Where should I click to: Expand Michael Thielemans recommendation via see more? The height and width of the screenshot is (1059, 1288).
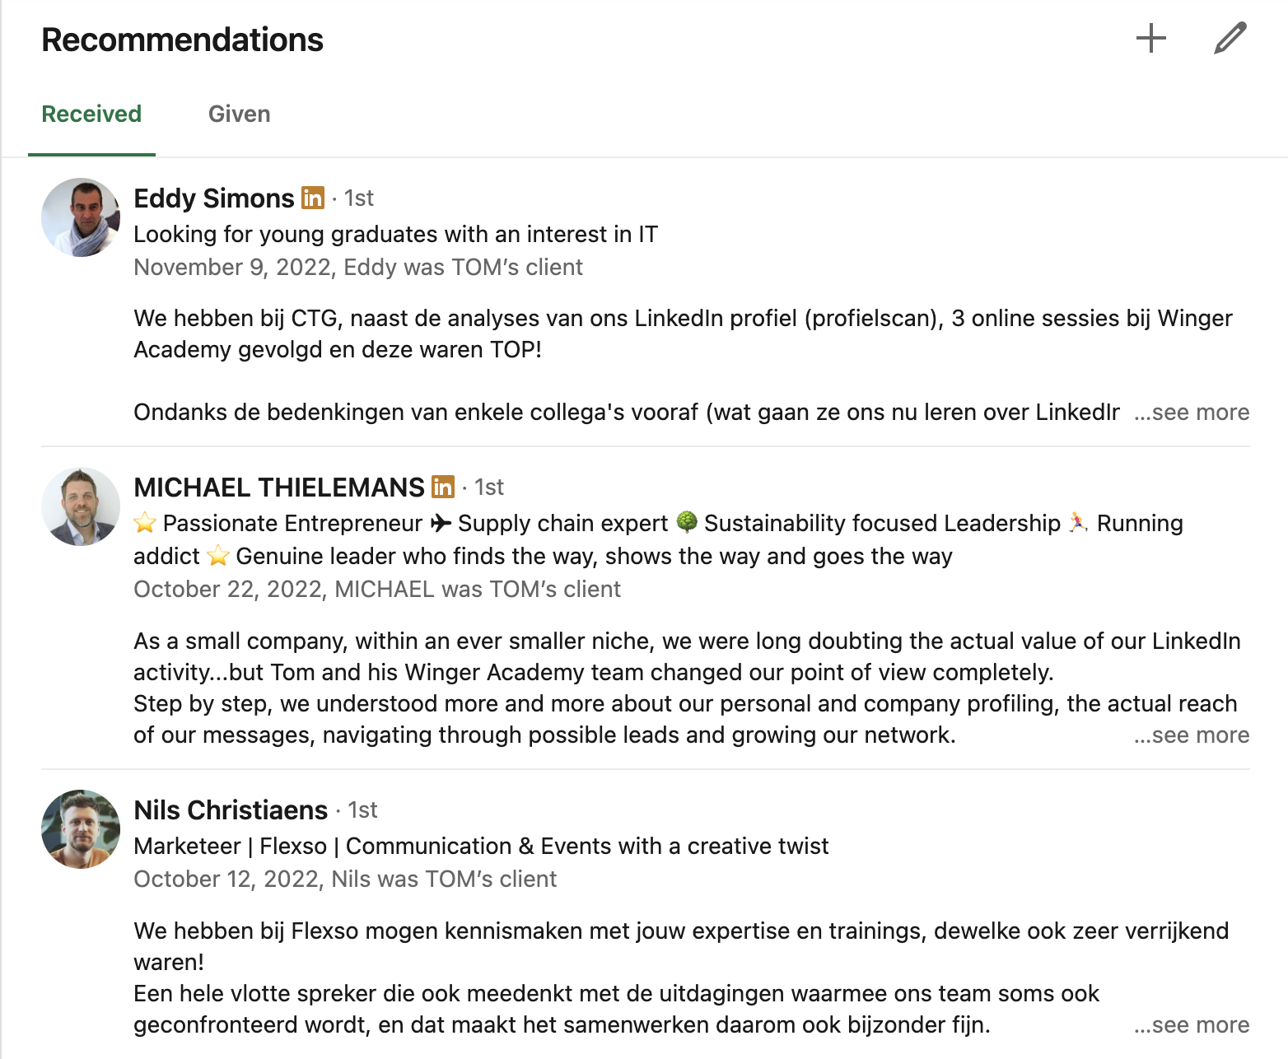(1192, 735)
